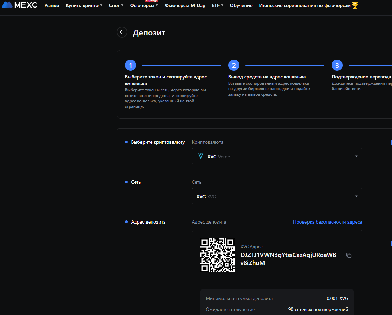Expand the Купить крипто menu
The height and width of the screenshot is (315, 392).
[84, 5]
